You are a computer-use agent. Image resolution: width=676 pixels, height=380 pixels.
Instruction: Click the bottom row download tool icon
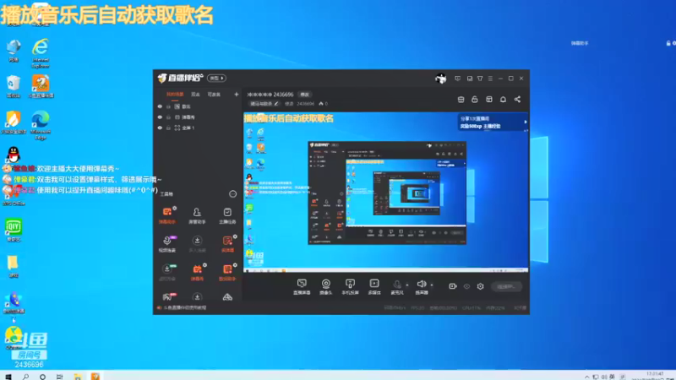point(197,297)
